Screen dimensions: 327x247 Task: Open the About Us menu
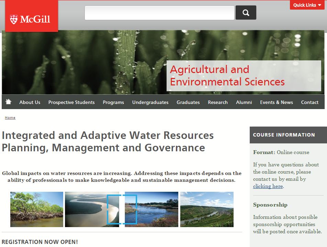tap(30, 102)
